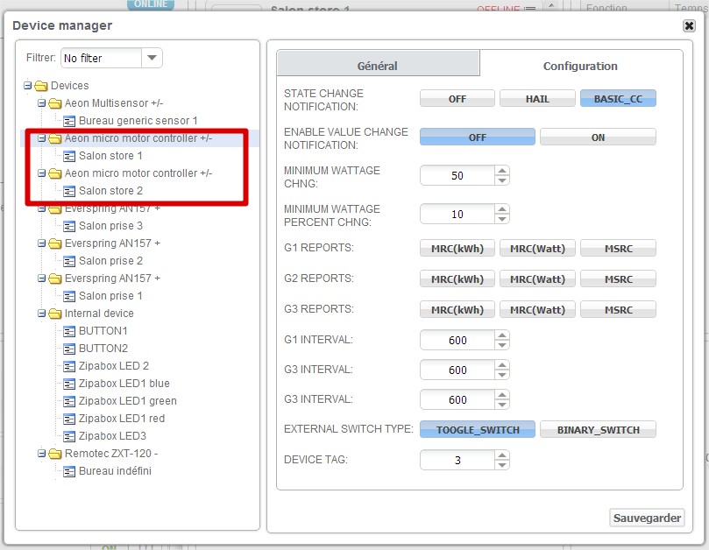709x550 pixels.
Task: Click the Zipabox LED1 blue icon
Action: (70, 384)
